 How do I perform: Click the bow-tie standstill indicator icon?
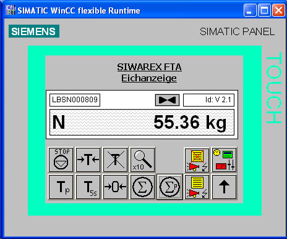click(x=167, y=100)
